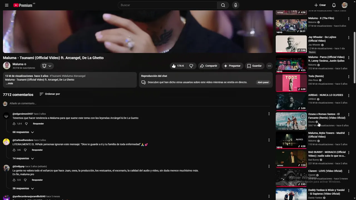Open options menu for @edgarsimon3437 comment

point(269,114)
